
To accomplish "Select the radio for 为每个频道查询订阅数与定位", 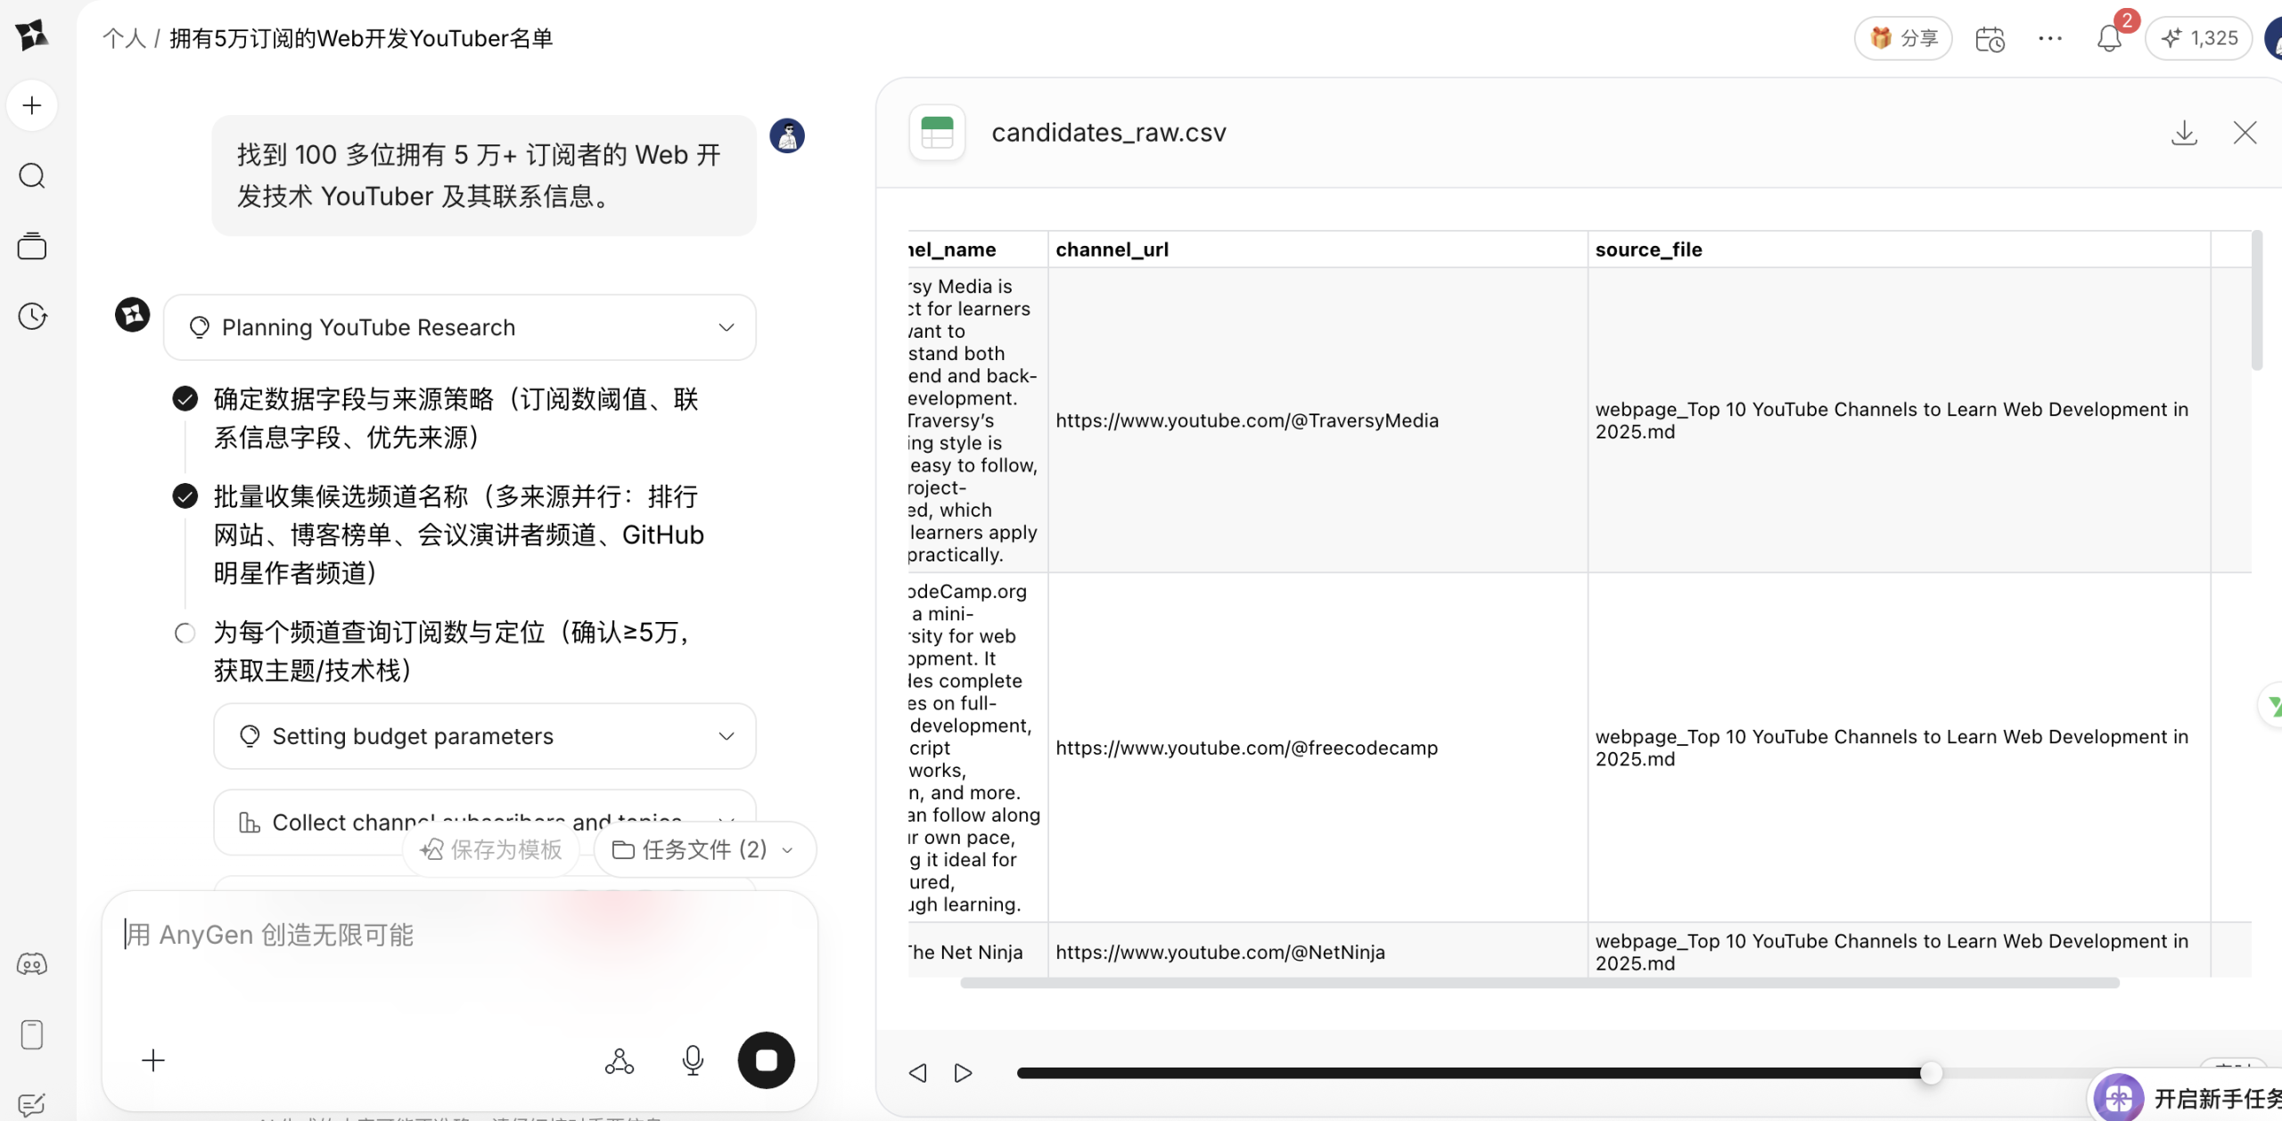I will coord(185,633).
